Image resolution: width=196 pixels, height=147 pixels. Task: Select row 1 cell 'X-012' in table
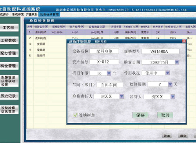(x=75, y=32)
